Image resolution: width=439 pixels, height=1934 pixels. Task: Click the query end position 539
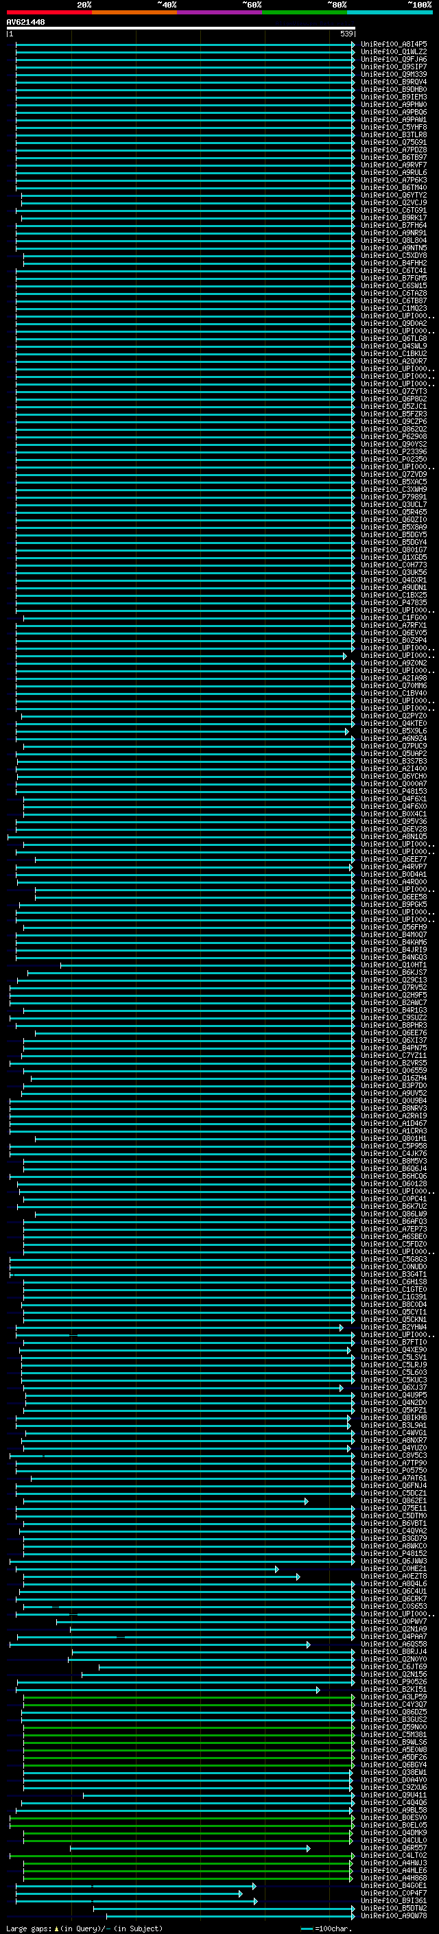[346, 34]
